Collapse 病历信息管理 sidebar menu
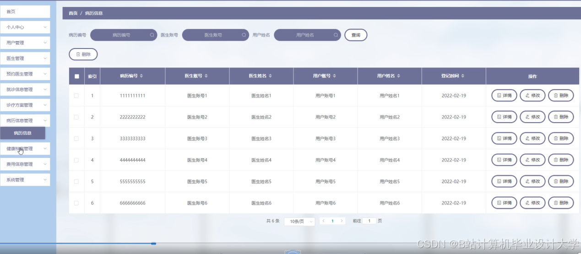581x254 pixels. point(25,120)
